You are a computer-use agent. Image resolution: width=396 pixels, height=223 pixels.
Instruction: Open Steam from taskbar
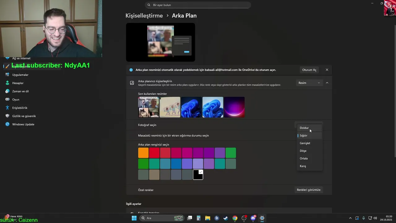[x=226, y=218]
